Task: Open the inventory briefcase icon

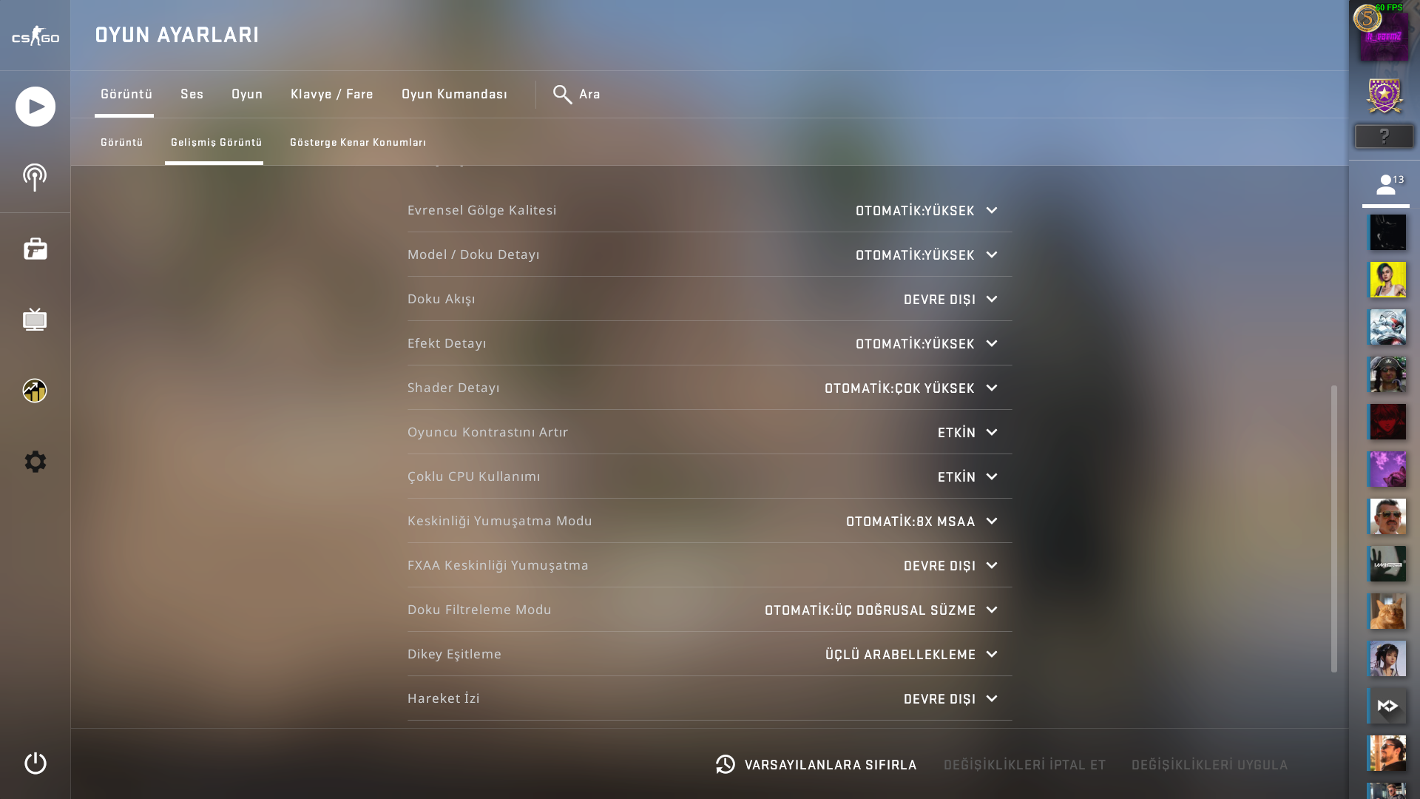Action: click(35, 249)
